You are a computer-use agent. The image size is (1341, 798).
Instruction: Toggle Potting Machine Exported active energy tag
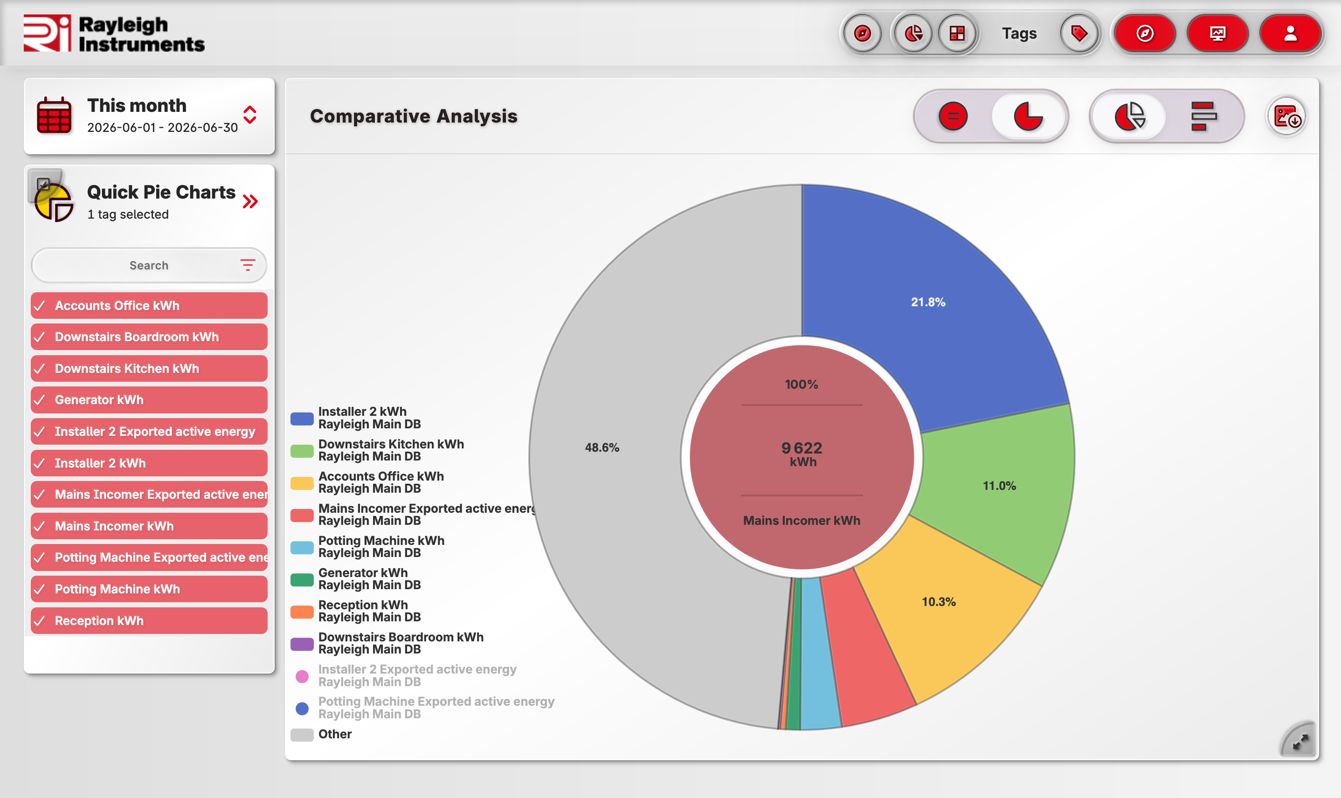click(149, 557)
